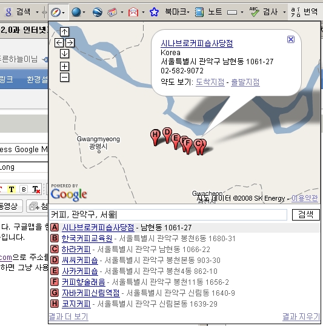Open result 씨씨커피숍
The image size is (323, 326).
(x=79, y=261)
